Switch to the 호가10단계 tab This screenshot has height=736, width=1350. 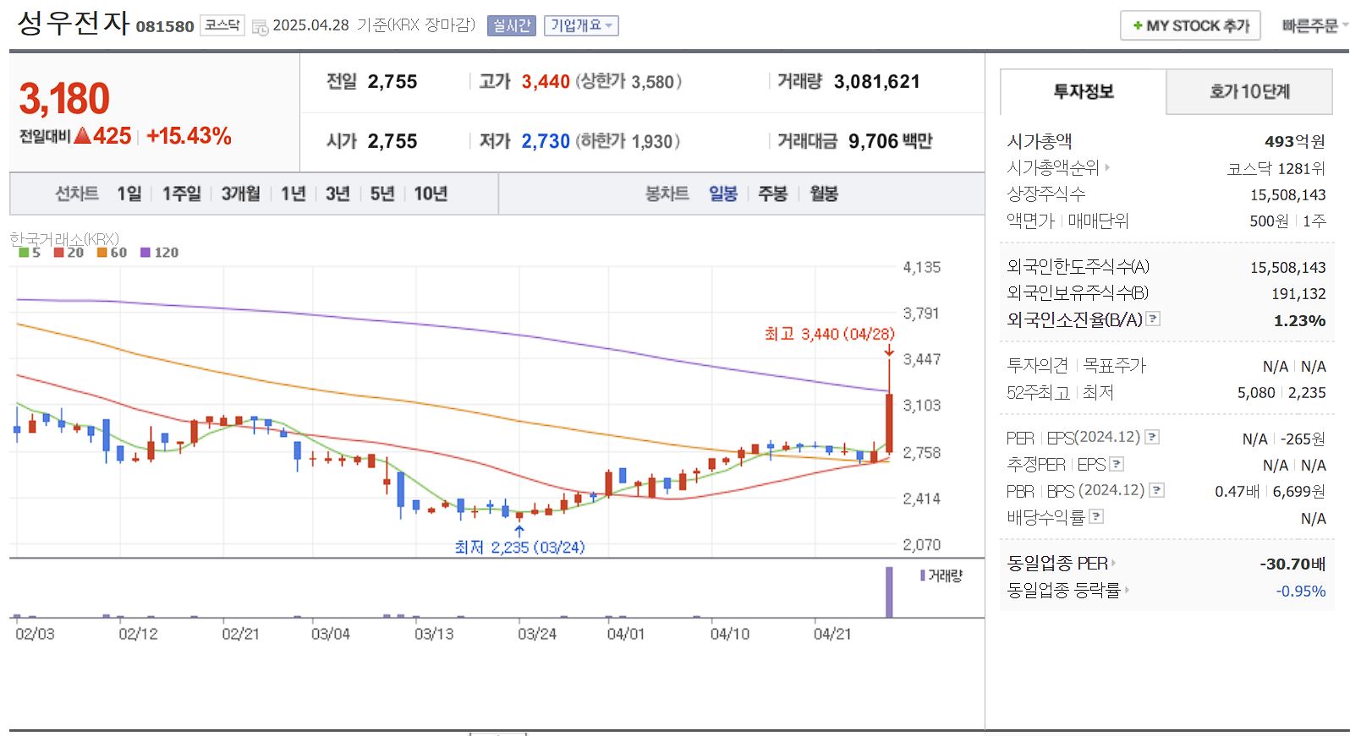(1249, 91)
